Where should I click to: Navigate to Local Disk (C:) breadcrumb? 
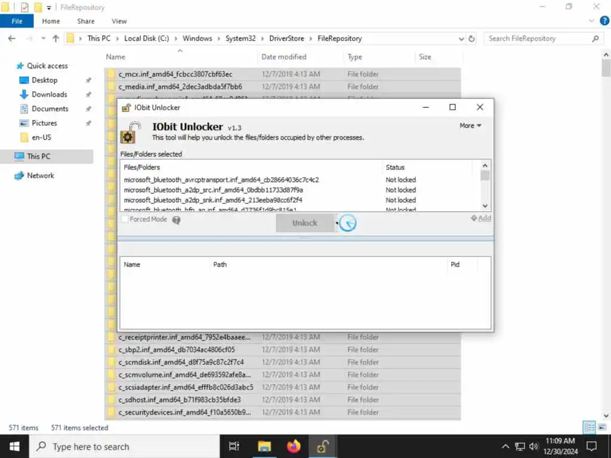click(147, 38)
